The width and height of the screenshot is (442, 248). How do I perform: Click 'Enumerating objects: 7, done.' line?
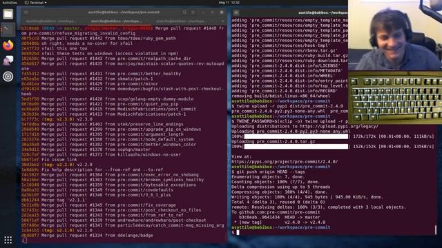coord(268,177)
